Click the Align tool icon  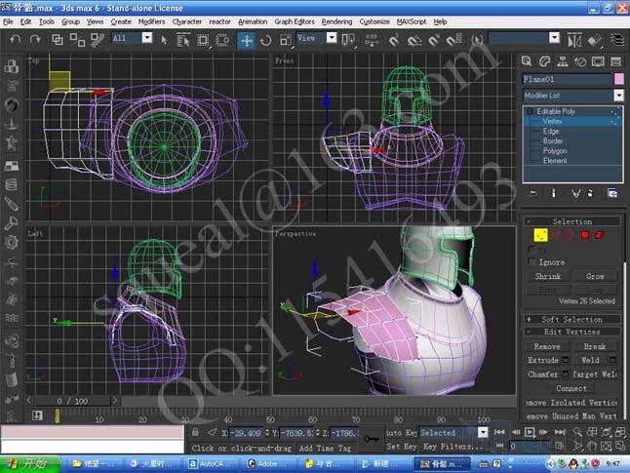[594, 40]
